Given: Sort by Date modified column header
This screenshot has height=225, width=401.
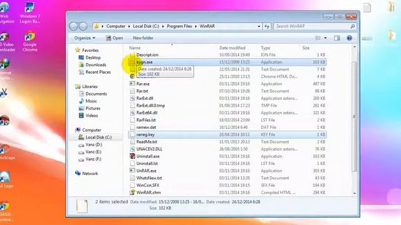Looking at the screenshot, I should pos(232,48).
